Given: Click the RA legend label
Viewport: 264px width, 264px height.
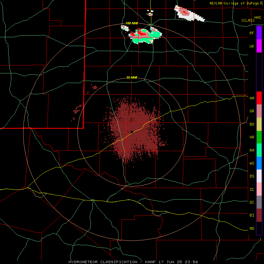Looking at the screenshot, I should pos(252,150).
